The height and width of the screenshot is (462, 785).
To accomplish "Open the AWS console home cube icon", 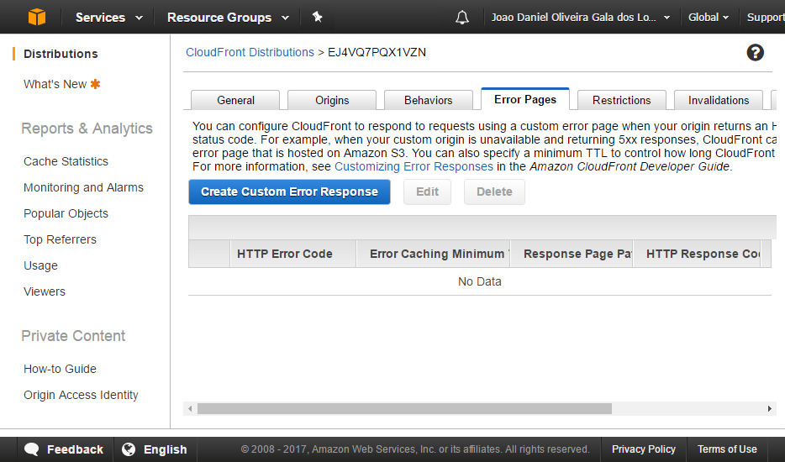I will [x=36, y=17].
